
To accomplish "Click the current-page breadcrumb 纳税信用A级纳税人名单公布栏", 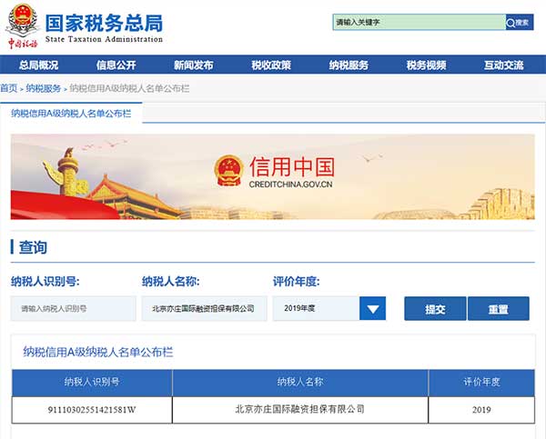I will [x=129, y=88].
